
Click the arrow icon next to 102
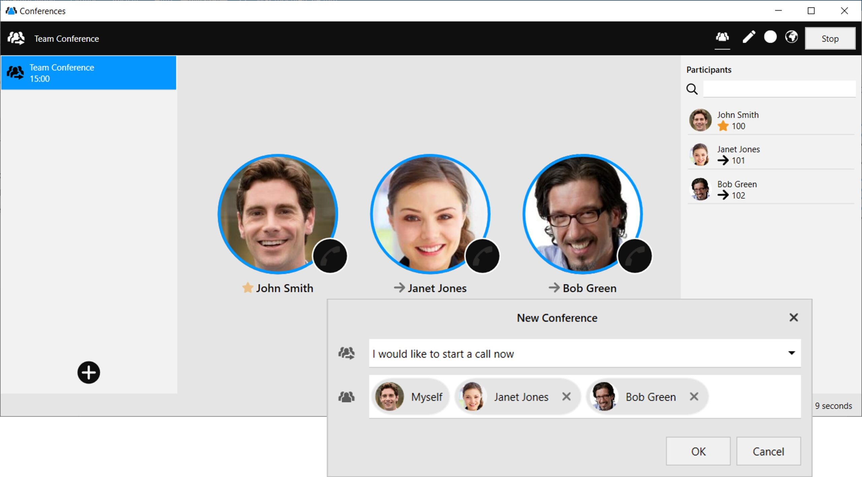coord(723,195)
